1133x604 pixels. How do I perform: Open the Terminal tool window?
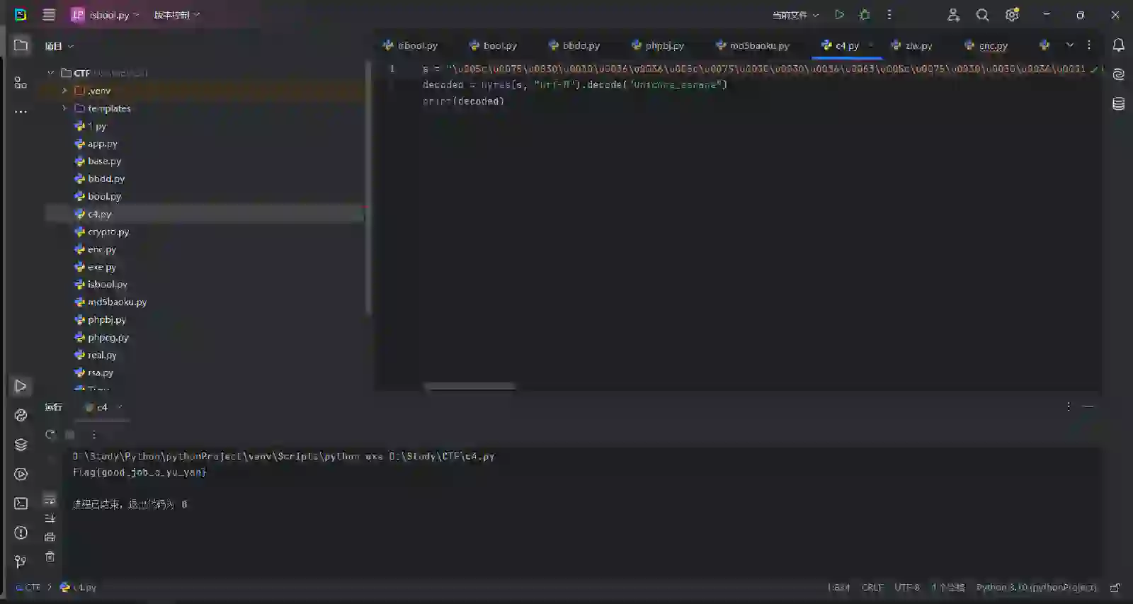(x=21, y=503)
